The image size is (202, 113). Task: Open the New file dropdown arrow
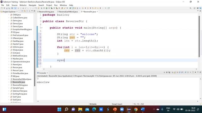4,8
